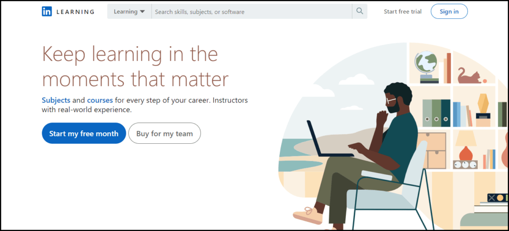The height and width of the screenshot is (231, 509).
Task: Open the Learning dropdown in search bar
Action: (x=129, y=11)
